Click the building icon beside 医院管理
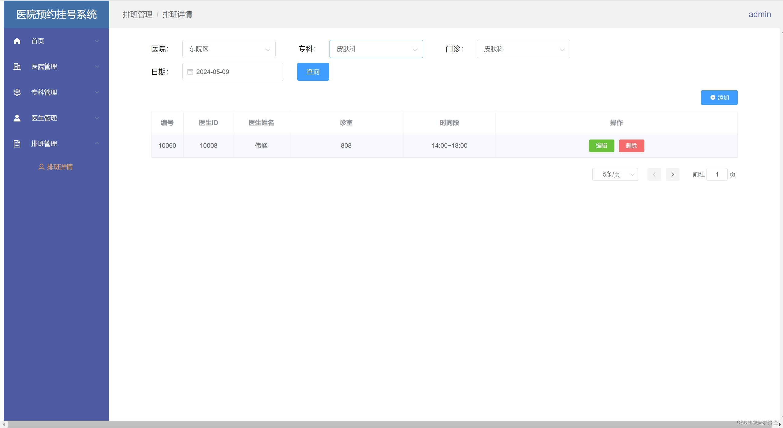Image resolution: width=783 pixels, height=428 pixels. point(17,66)
